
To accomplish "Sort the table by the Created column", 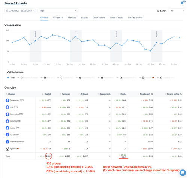I will coord(46,94).
